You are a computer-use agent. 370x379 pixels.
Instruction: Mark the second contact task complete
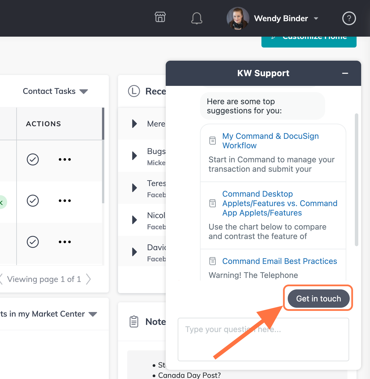click(33, 201)
